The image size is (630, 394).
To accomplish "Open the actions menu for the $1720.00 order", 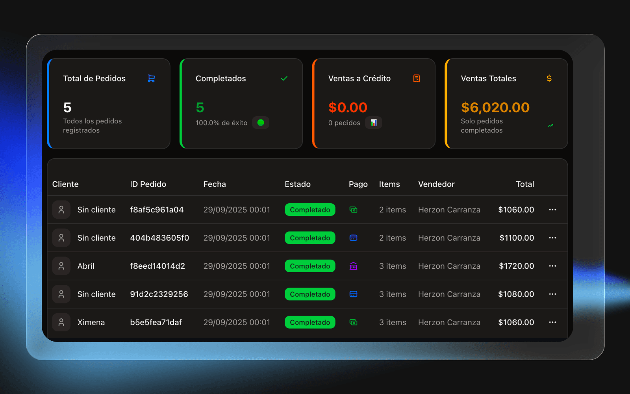I will [x=552, y=266].
